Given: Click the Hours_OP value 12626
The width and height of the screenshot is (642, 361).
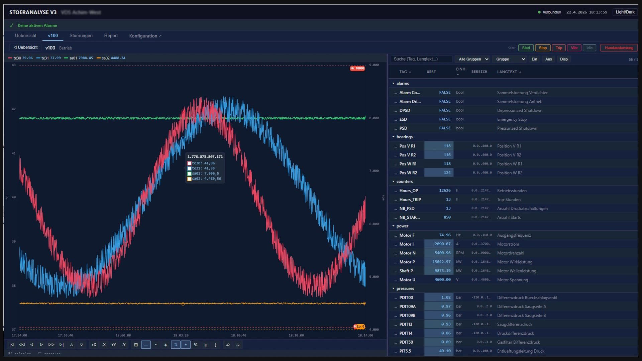Looking at the screenshot, I should tap(445, 191).
